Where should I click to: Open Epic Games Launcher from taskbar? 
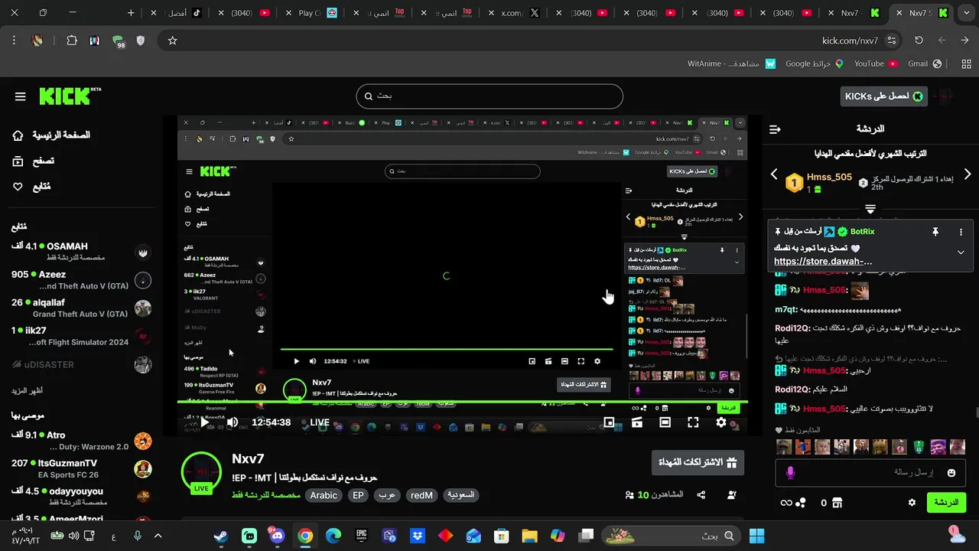[x=361, y=536]
